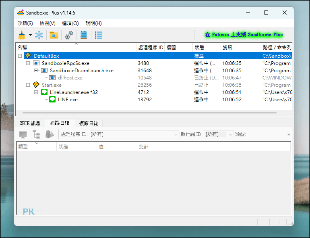Sort trace log by 類型 column header
Viewport: 310px width, 238px height.
(37, 147)
